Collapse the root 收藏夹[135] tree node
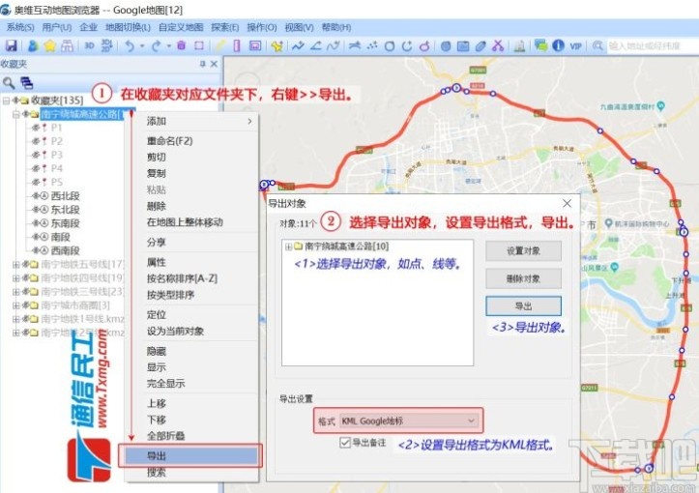The image size is (699, 493). (6, 101)
